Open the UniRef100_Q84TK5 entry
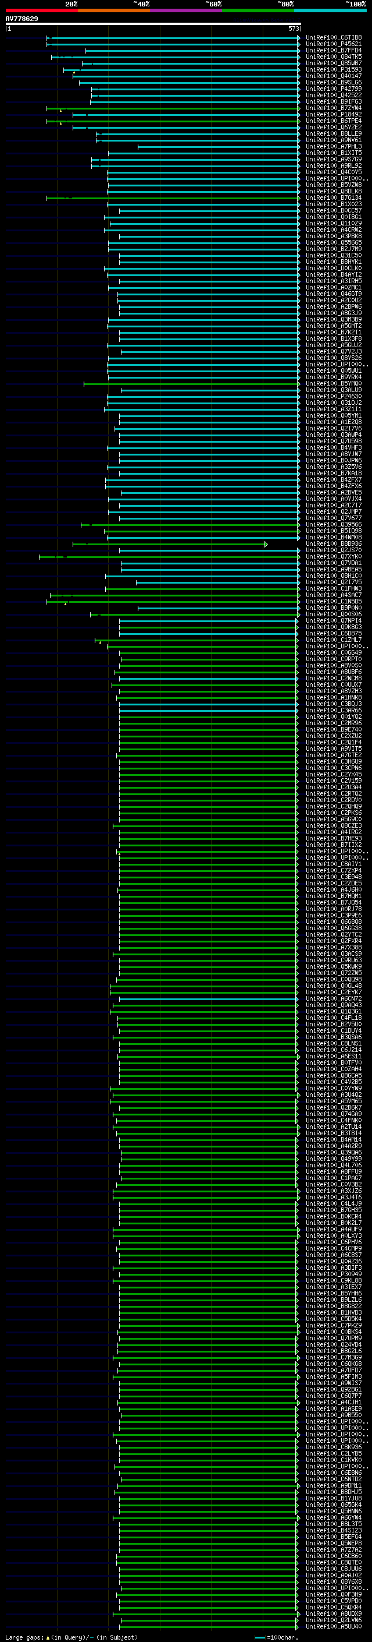The width and height of the screenshot is (372, 1642). coord(333,57)
